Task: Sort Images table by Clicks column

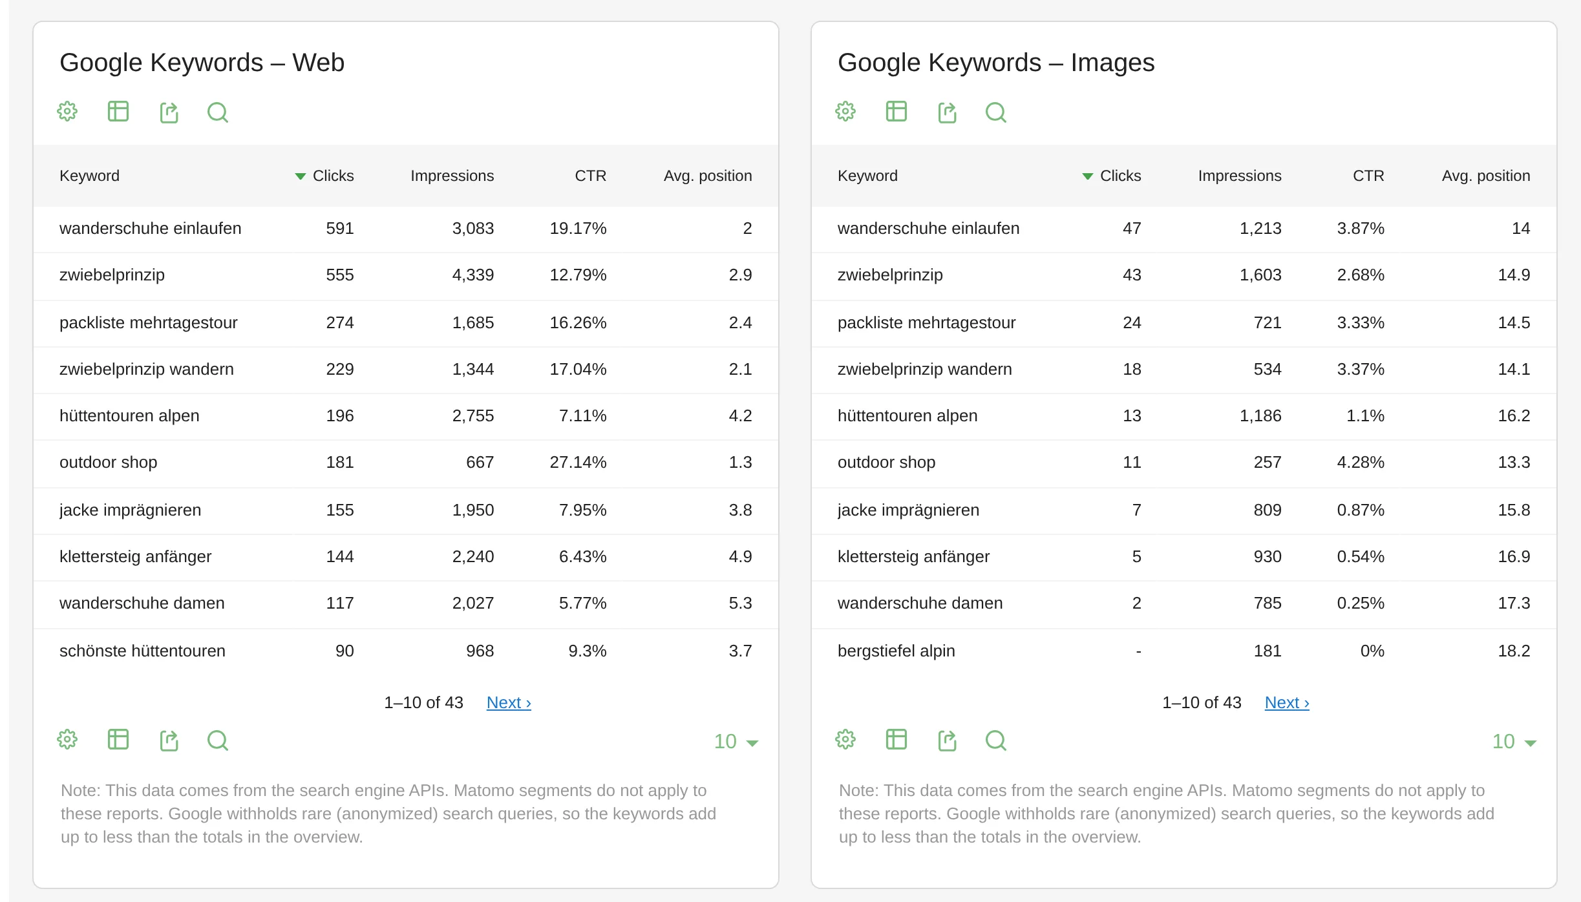Action: click(x=1112, y=176)
